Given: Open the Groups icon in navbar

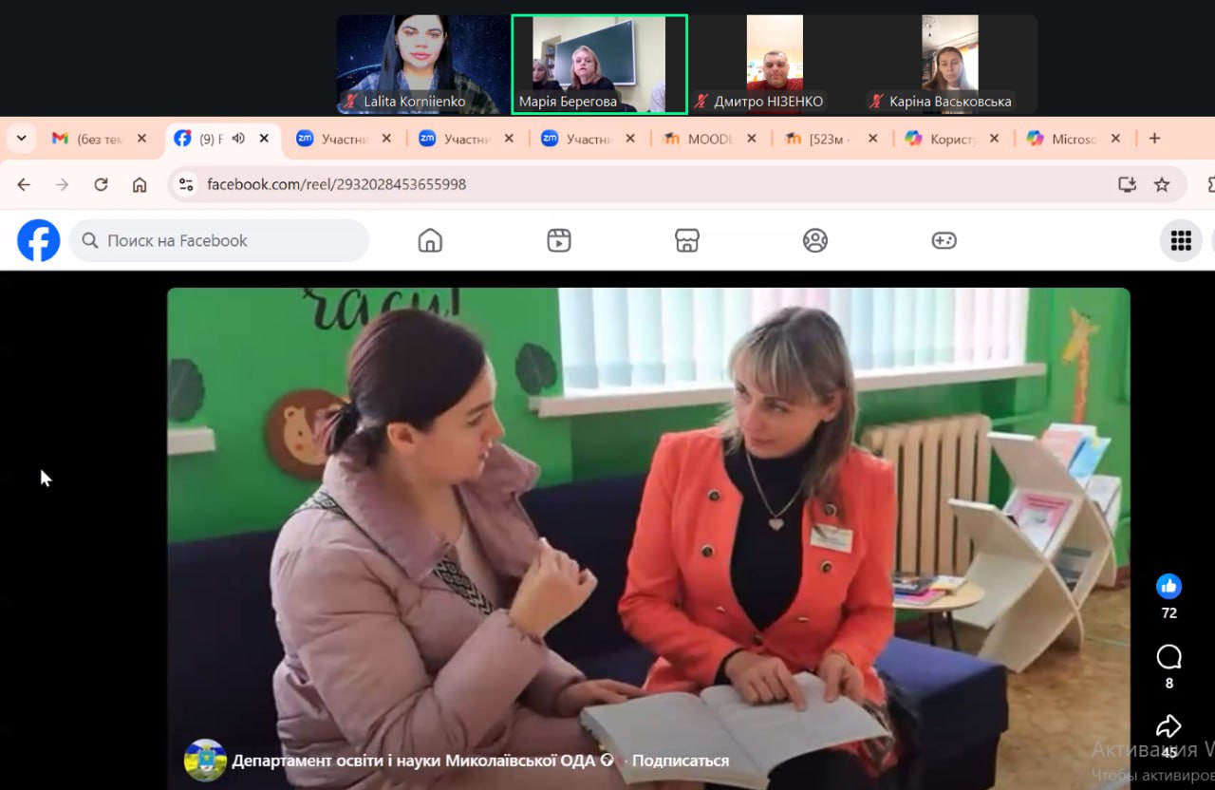Looking at the screenshot, I should [815, 241].
